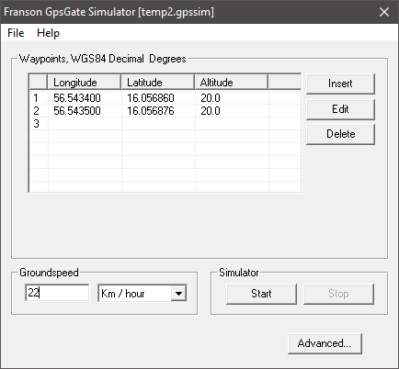Click the disabled Stop button
Viewport: 399px width, 369px height.
(338, 294)
